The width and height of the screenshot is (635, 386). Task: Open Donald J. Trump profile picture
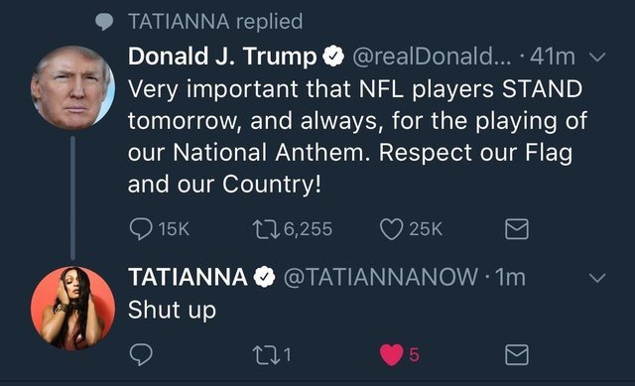(x=72, y=87)
